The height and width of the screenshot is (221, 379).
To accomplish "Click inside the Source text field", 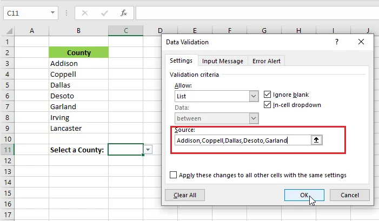I will 243,140.
